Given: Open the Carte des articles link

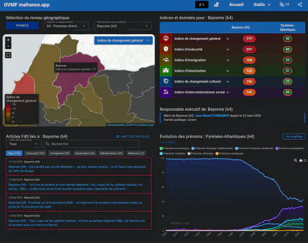Looking at the screenshot, I should point(132,137).
